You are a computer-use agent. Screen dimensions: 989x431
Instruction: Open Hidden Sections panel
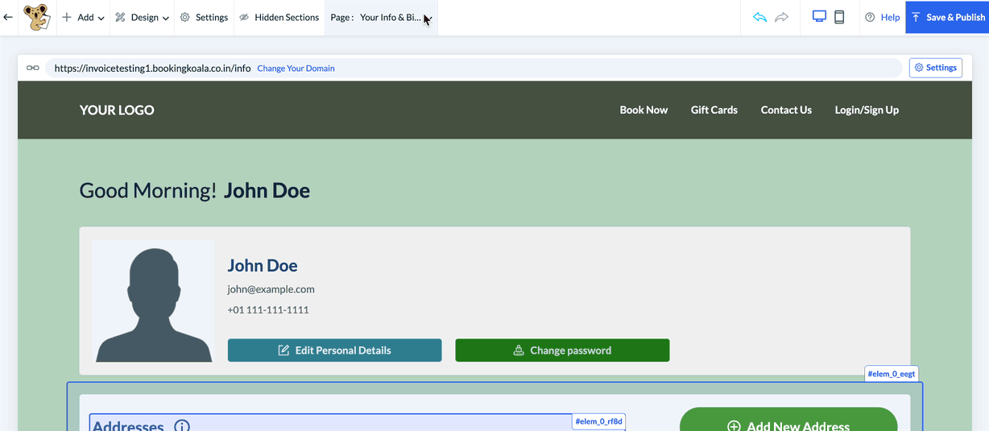[x=279, y=17]
